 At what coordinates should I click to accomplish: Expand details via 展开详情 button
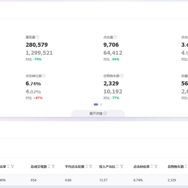[x=98, y=114]
